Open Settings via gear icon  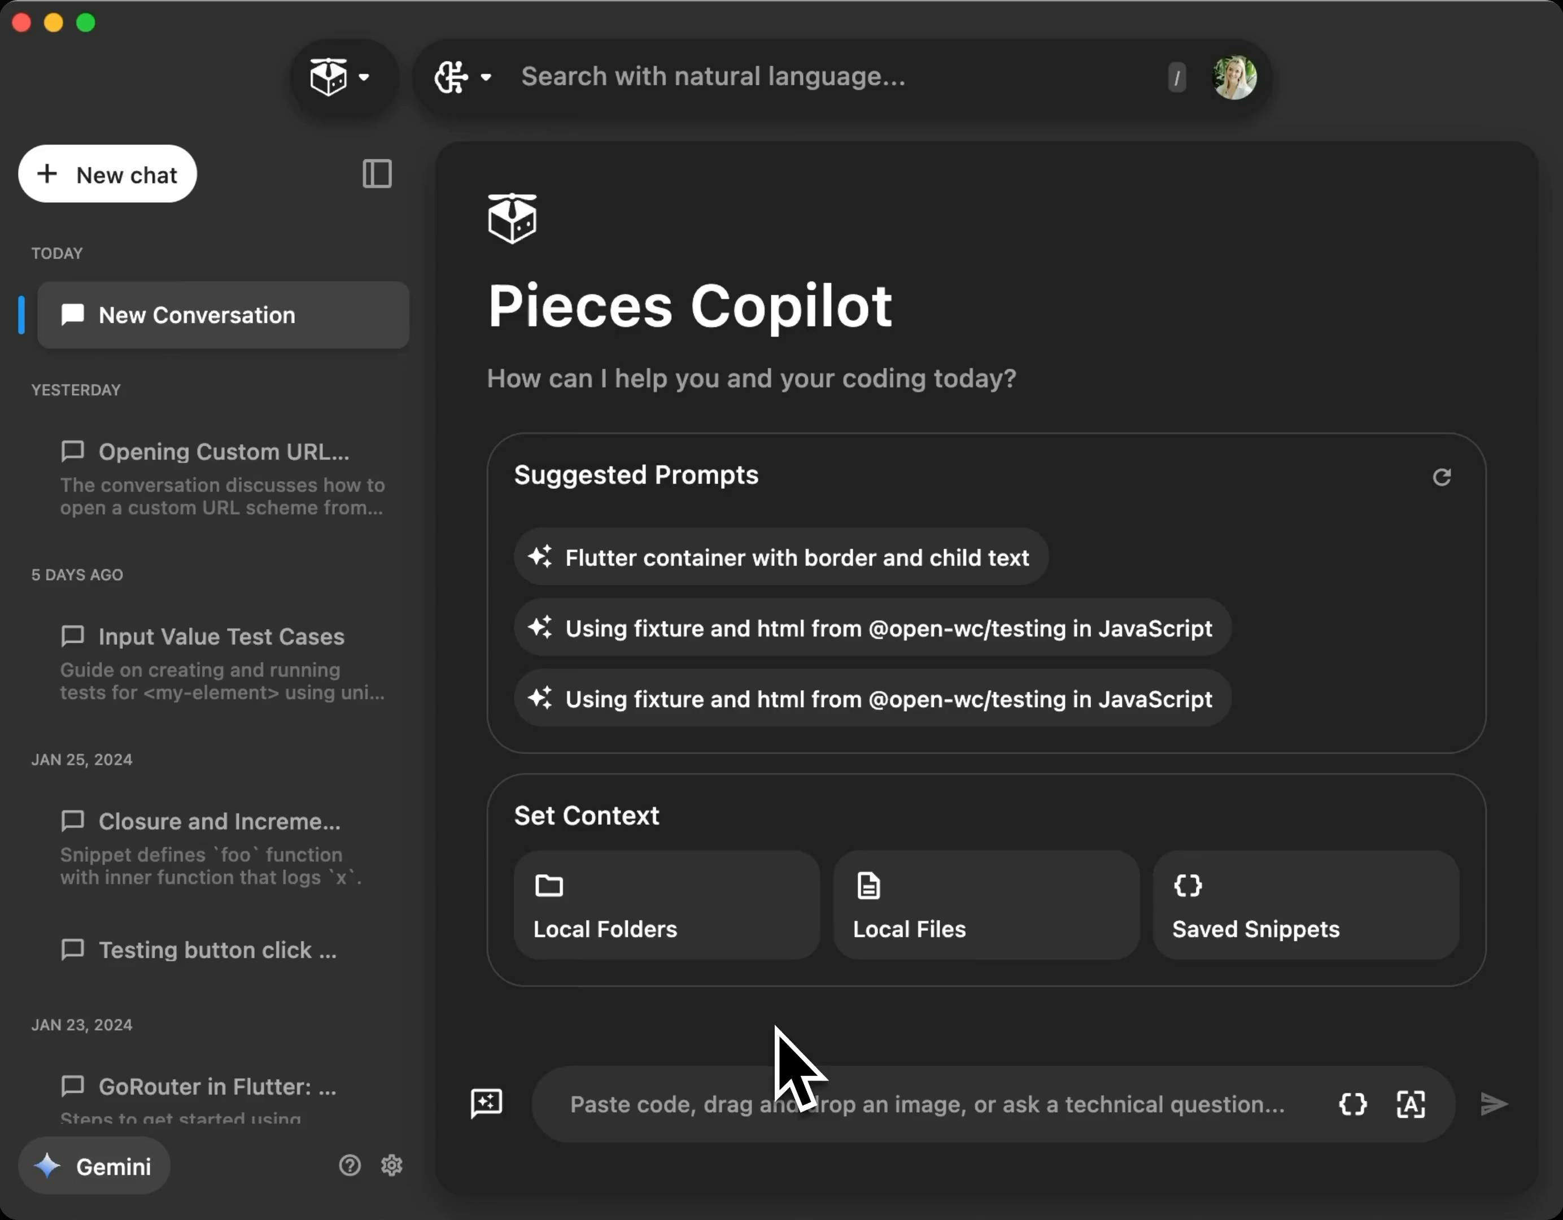[x=392, y=1165]
